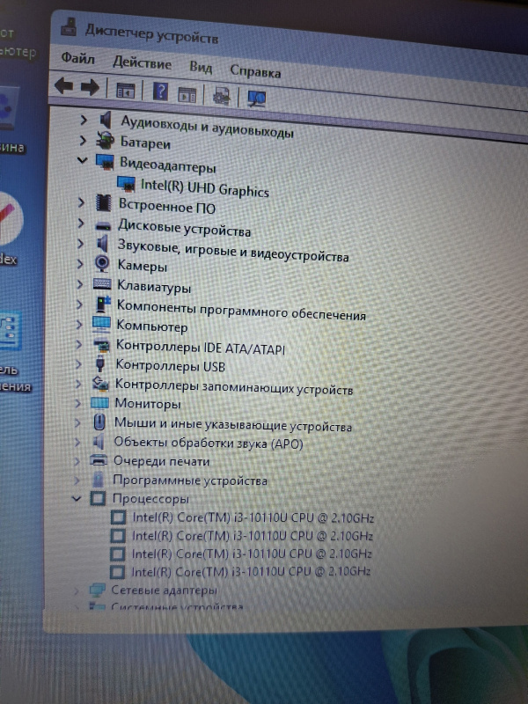Expand the Контроллеры USB category

[x=78, y=364]
